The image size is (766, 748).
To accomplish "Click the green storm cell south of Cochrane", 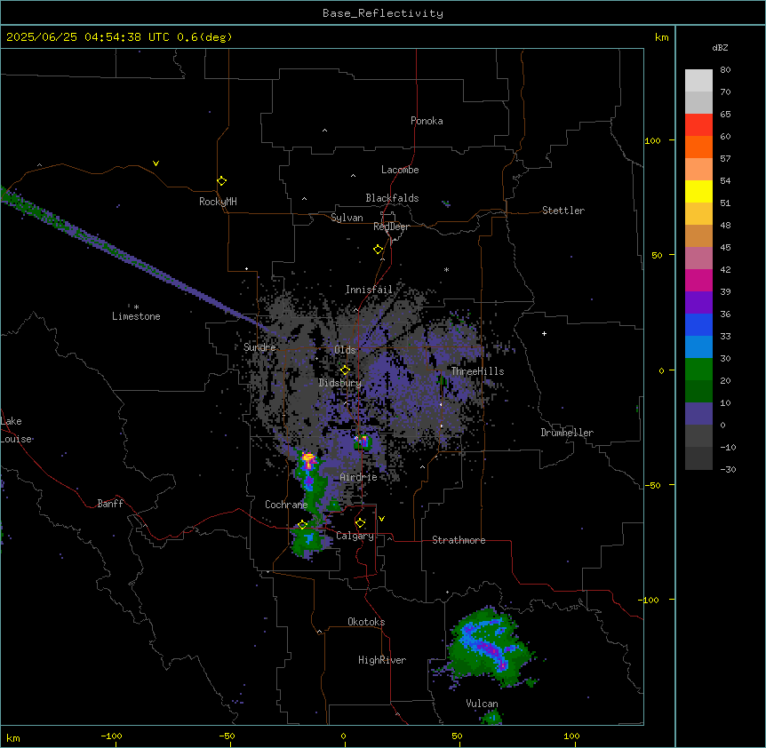I will coord(307,540).
